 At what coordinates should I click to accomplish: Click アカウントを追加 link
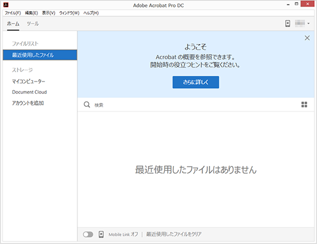point(28,103)
